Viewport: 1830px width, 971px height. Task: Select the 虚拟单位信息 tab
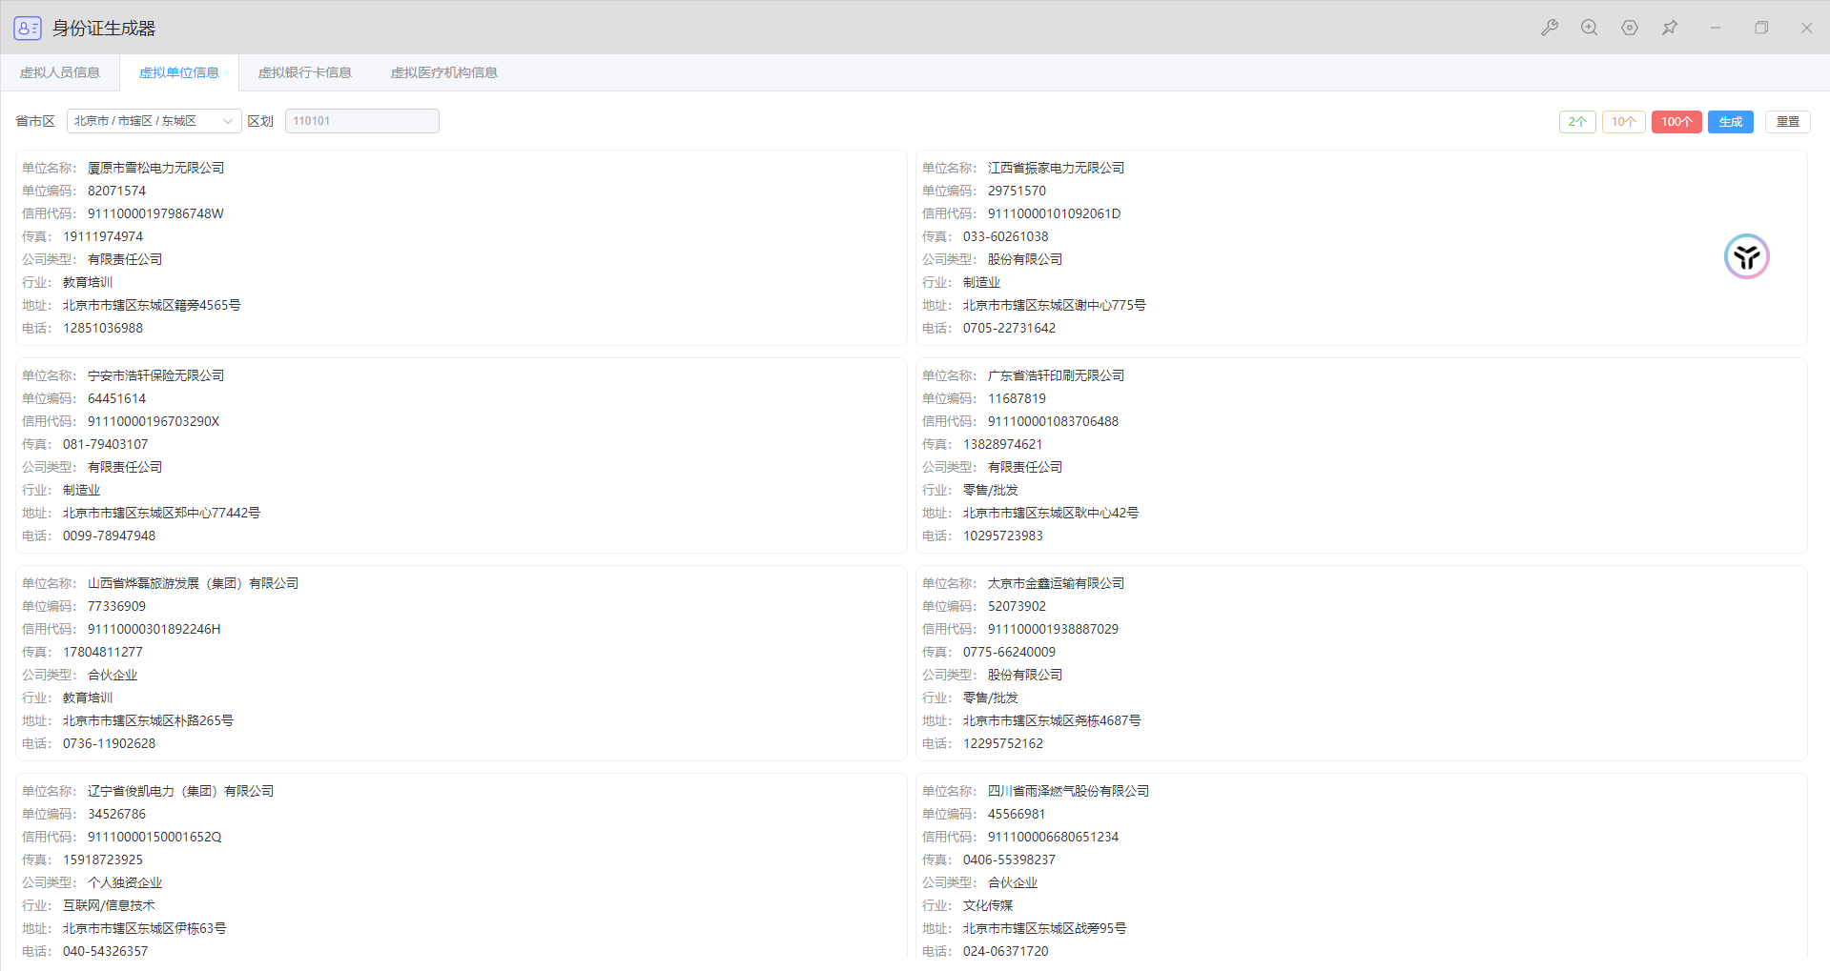179,72
